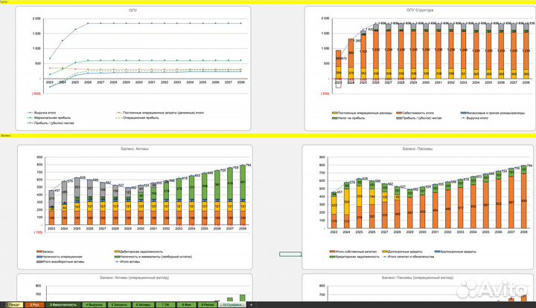Click Итого собственный капитал legend marker

333,251
